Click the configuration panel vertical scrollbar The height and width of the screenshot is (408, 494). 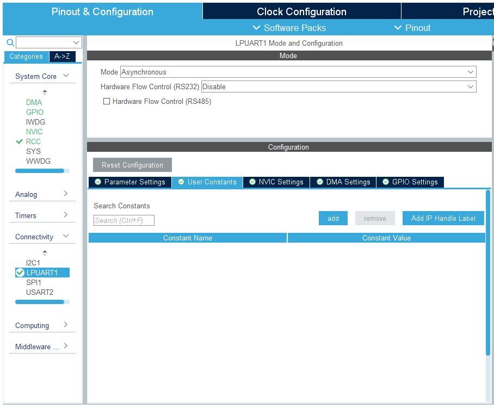coord(488,273)
